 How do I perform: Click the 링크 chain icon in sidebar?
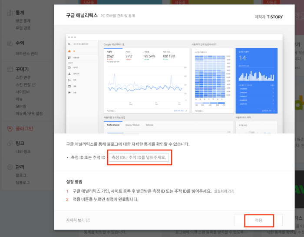click(x=10, y=143)
